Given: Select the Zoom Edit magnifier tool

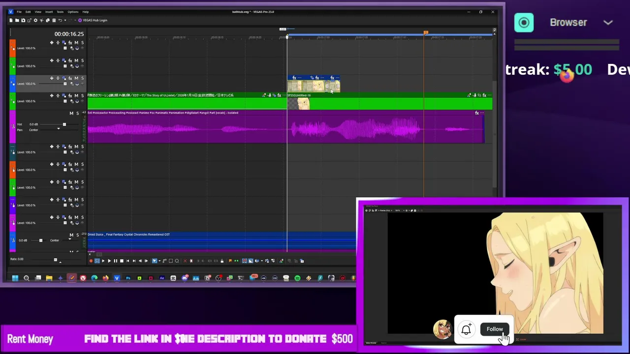Looking at the screenshot, I should 177,261.
